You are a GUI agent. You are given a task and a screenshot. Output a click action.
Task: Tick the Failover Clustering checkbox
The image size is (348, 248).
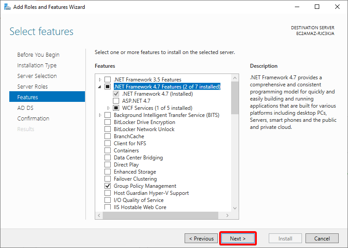click(x=108, y=179)
